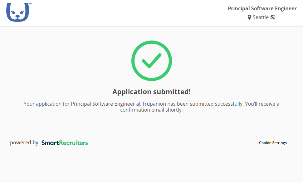Click the "confirmation email shortly" line
The height and width of the screenshot is (183, 303).
(x=151, y=110)
